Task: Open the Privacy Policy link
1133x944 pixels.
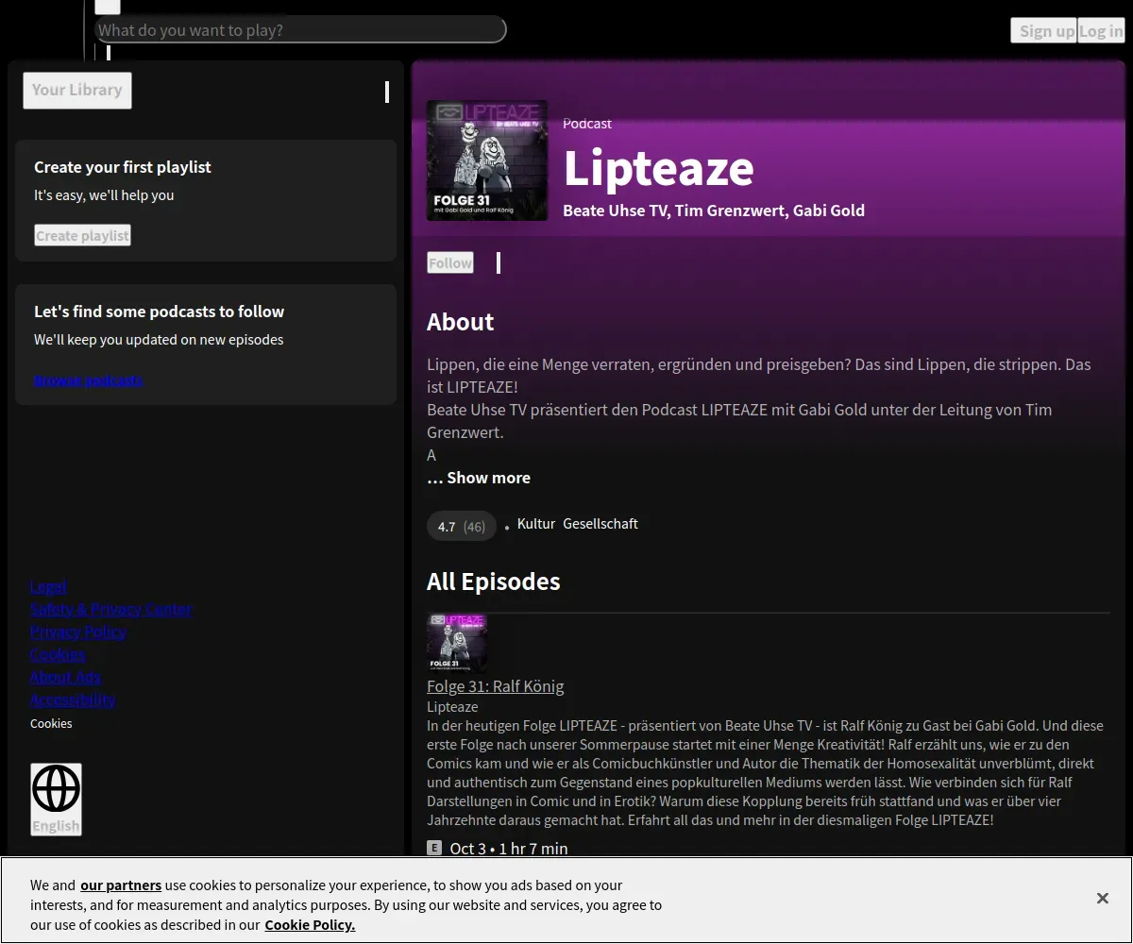Action: point(78,632)
